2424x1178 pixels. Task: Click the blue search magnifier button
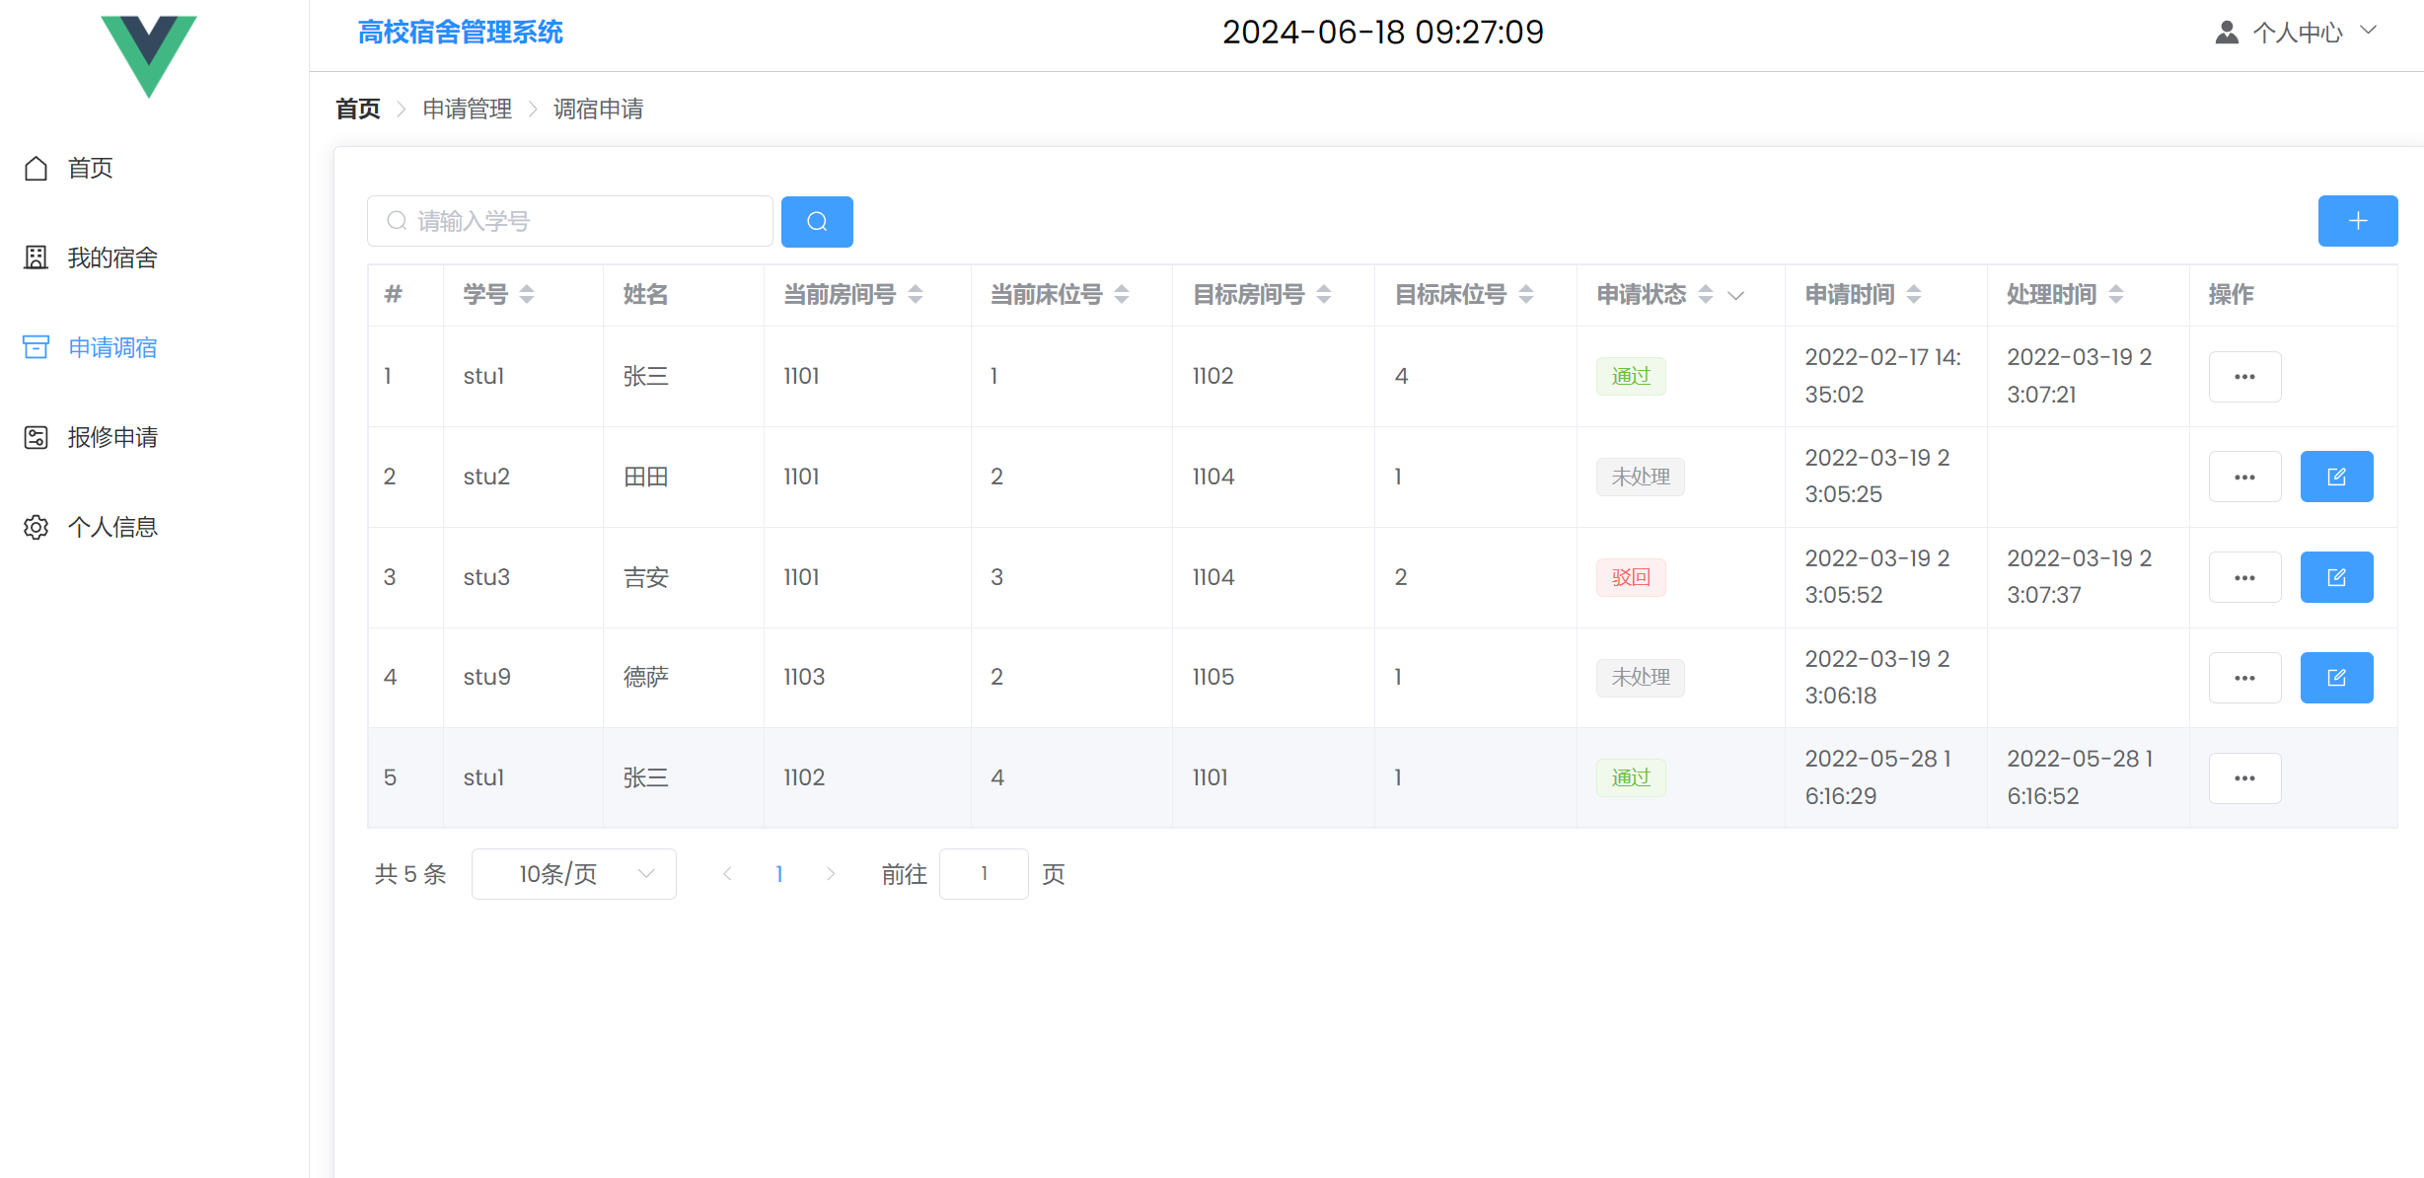pyautogui.click(x=816, y=221)
